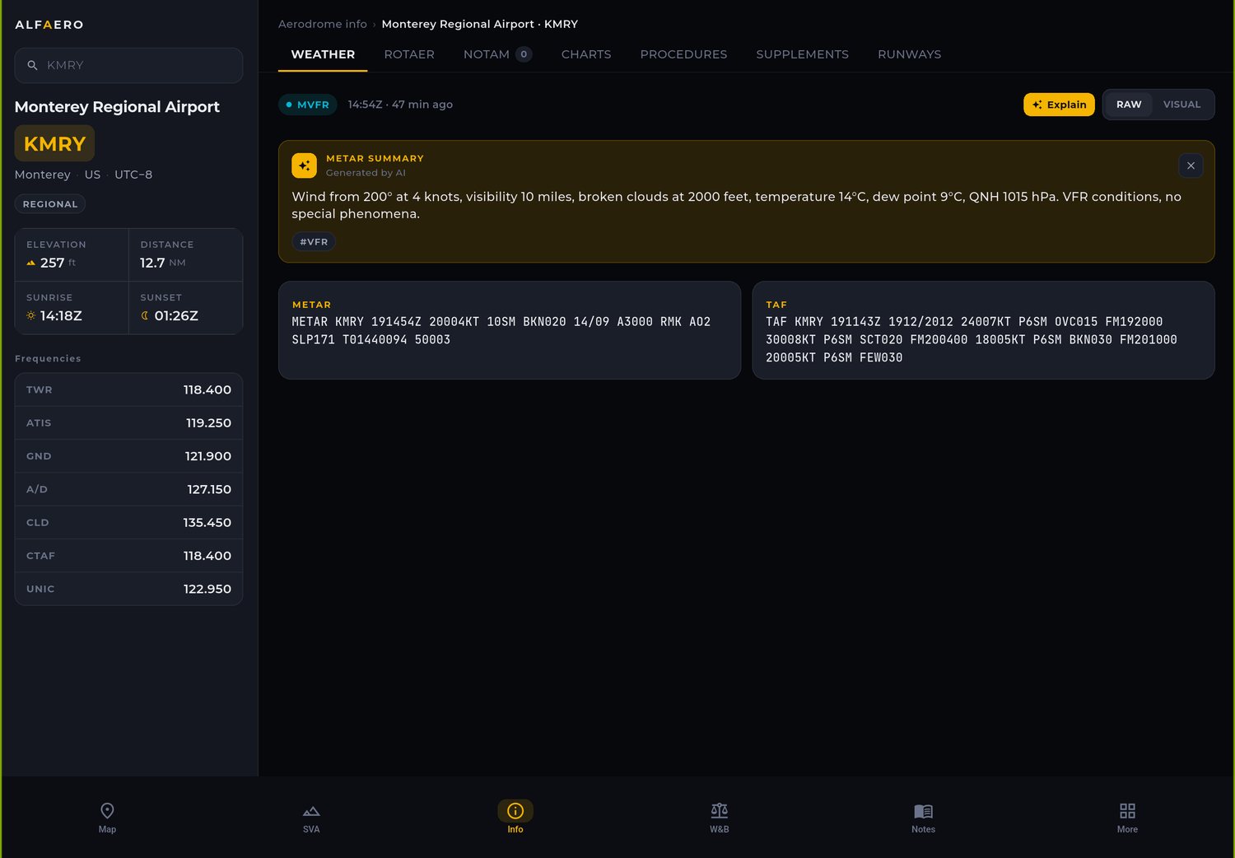
Task: Open the W&B weight and balance icon
Action: click(720, 811)
